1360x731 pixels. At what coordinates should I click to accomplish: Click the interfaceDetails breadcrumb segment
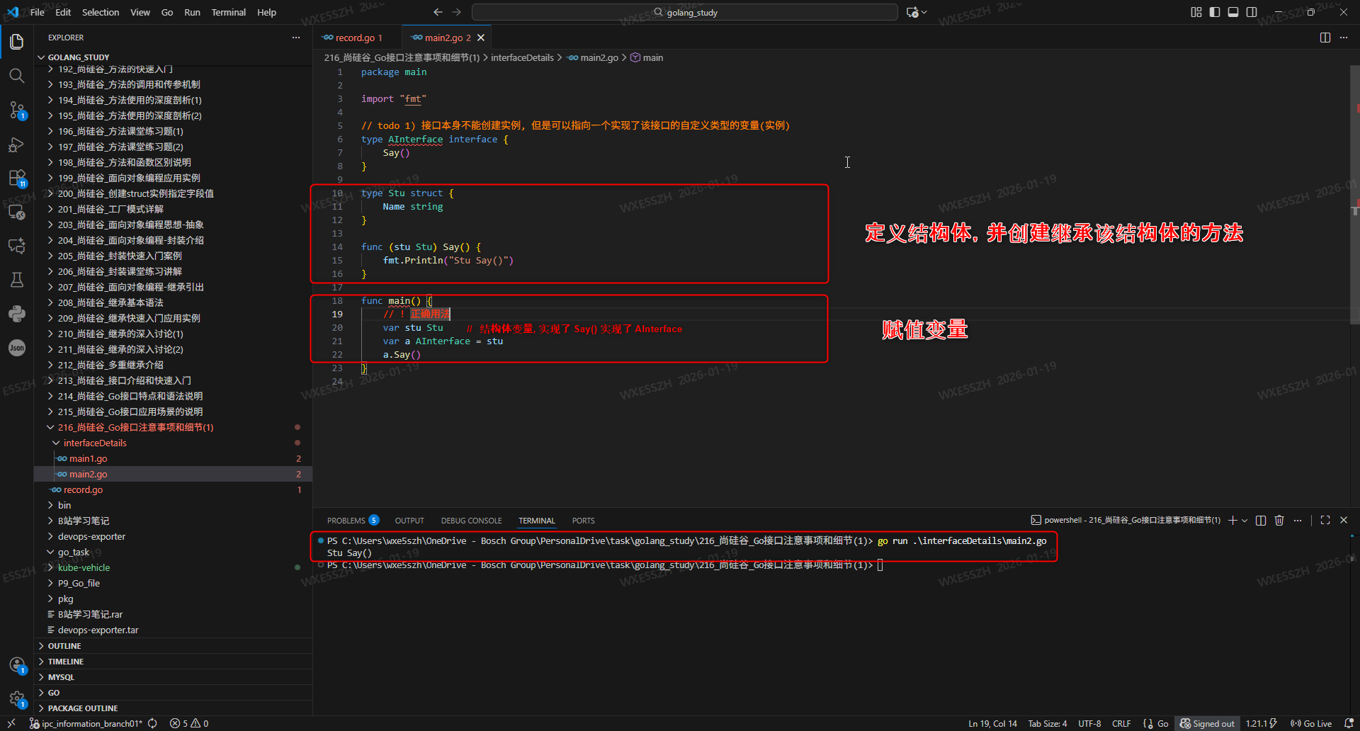pyautogui.click(x=522, y=57)
